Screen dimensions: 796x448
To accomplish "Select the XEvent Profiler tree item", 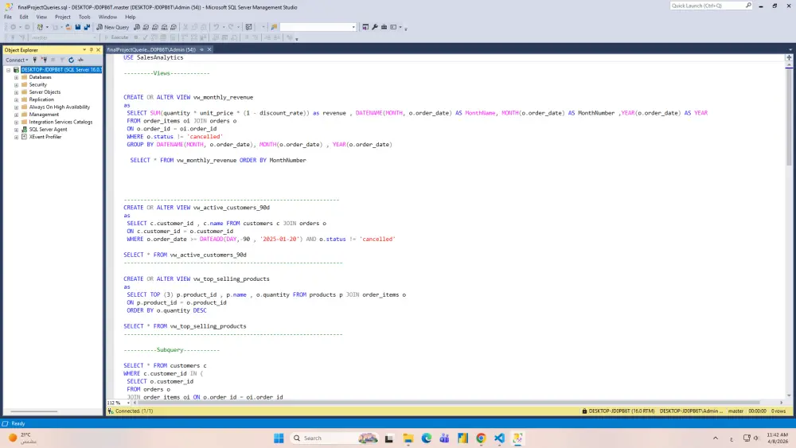I will [x=45, y=137].
